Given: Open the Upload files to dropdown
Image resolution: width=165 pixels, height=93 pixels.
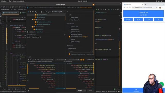Looking at the screenshot, I should click(80, 51).
